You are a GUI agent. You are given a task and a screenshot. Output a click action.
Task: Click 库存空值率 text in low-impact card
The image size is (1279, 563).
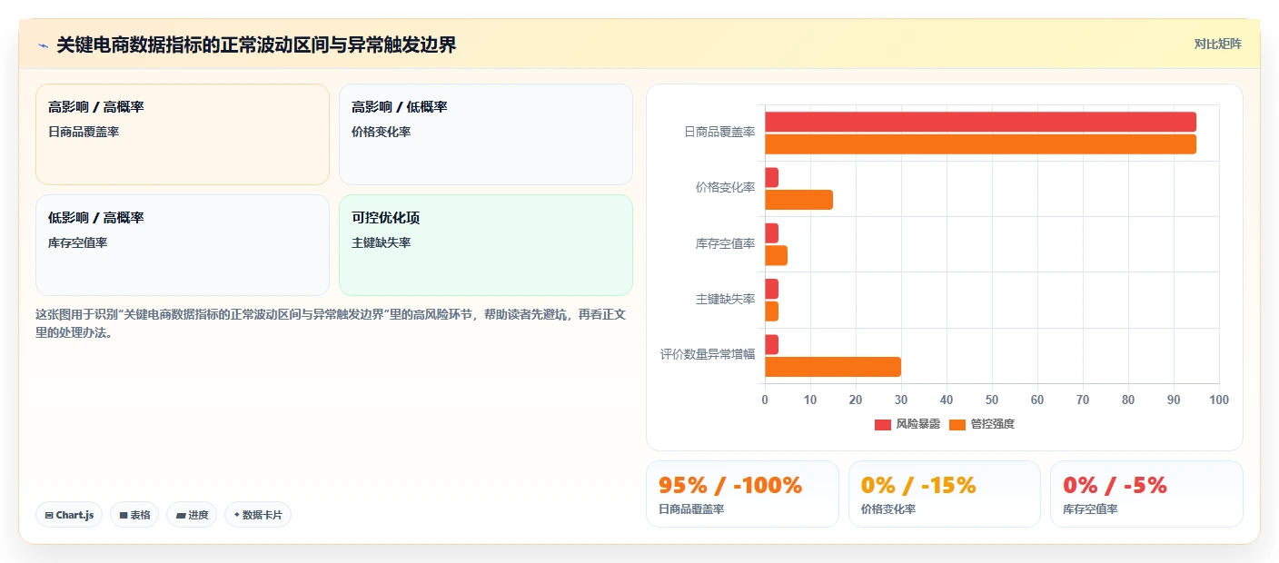78,242
